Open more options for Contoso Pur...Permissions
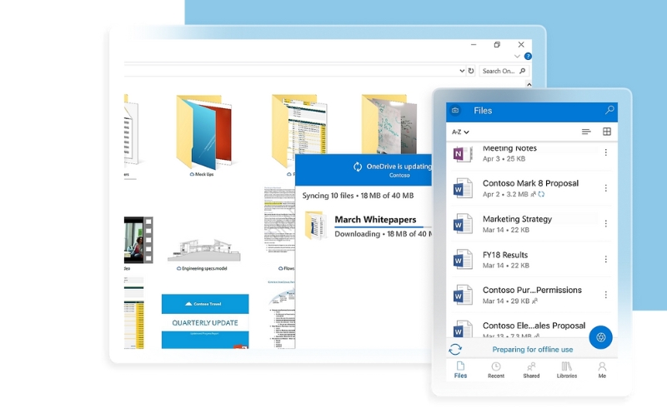 pyautogui.click(x=606, y=295)
